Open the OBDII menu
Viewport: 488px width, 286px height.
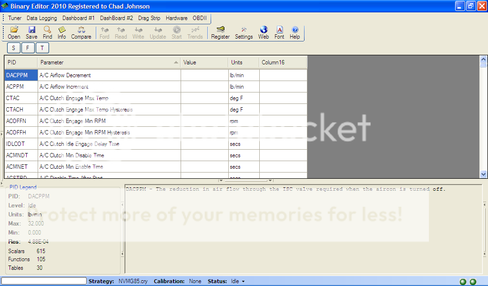[200, 18]
